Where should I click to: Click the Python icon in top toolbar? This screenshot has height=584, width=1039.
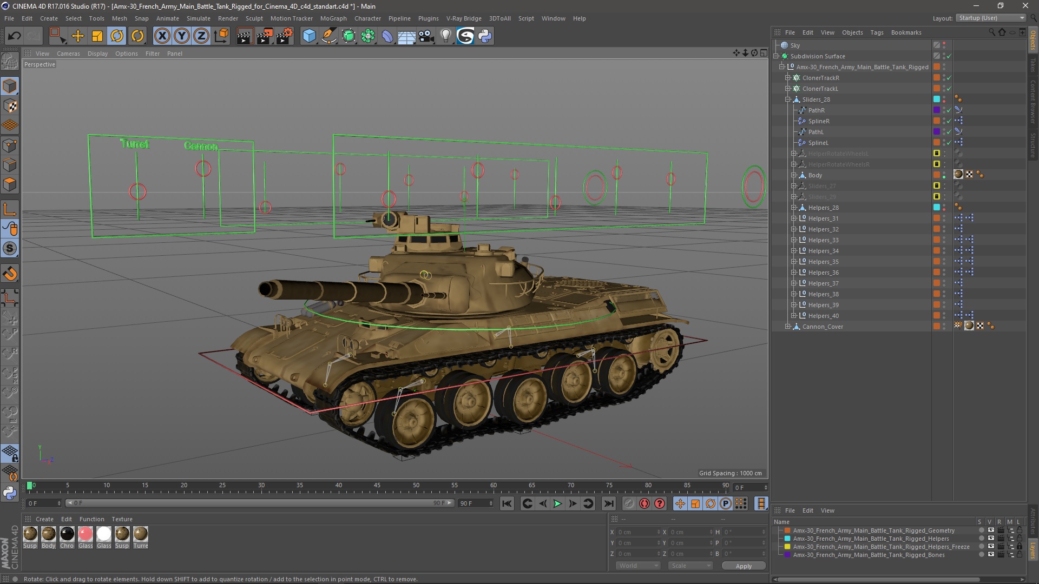click(485, 36)
